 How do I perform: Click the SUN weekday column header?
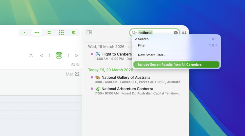coord(75,65)
